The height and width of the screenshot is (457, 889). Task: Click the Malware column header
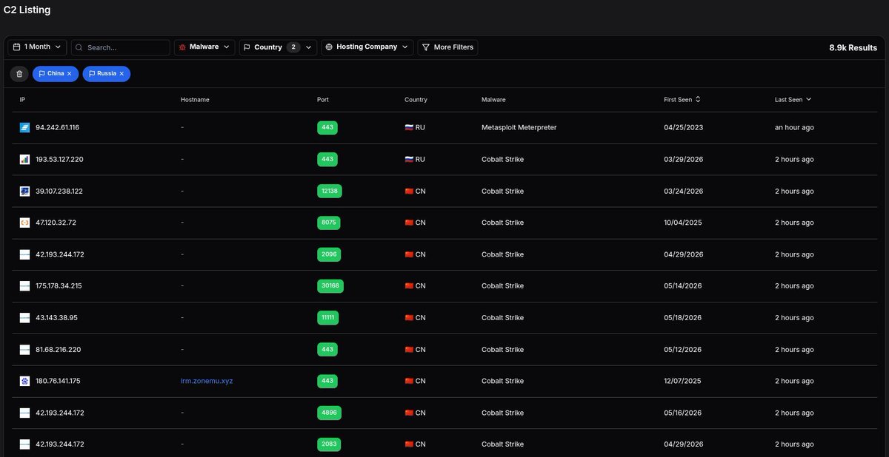coord(493,99)
